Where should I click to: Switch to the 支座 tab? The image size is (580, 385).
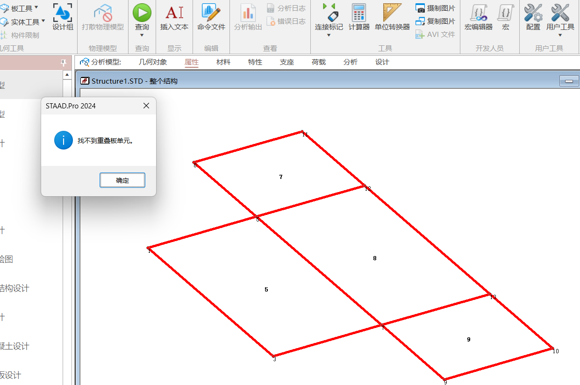(x=287, y=62)
